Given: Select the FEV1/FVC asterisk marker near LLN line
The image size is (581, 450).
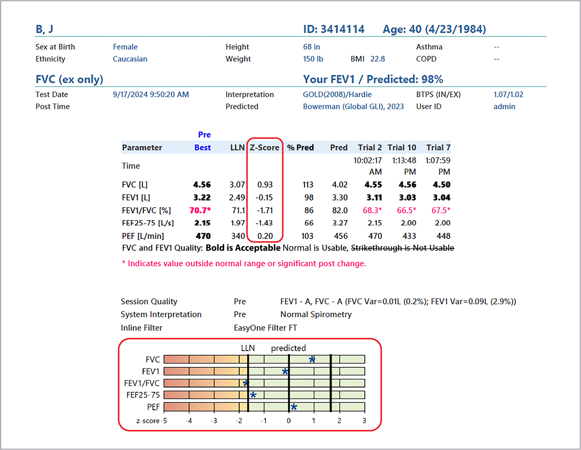Looking at the screenshot, I should click(x=246, y=383).
